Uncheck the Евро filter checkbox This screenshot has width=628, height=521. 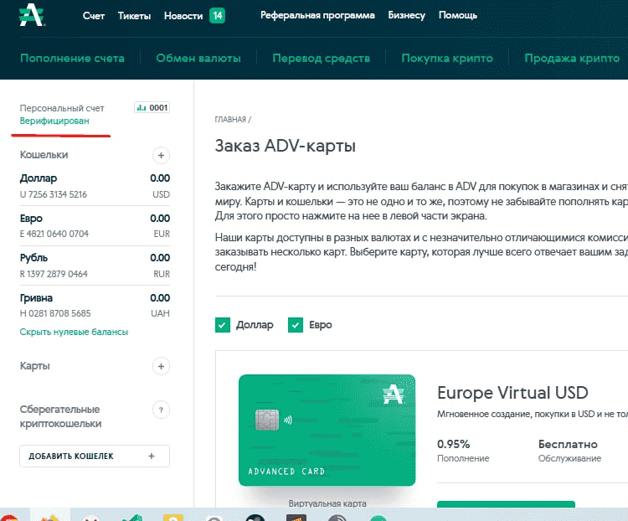click(296, 325)
